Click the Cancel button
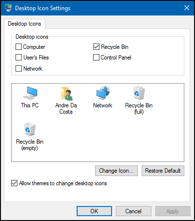The image size is (195, 221). tap(133, 211)
